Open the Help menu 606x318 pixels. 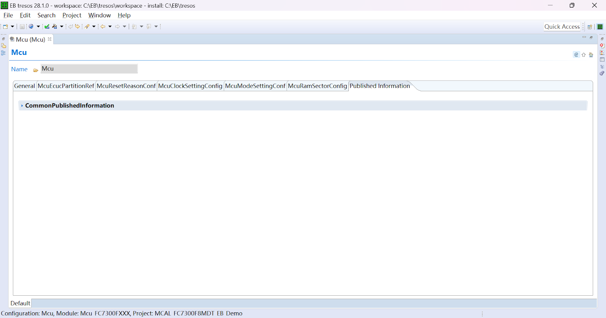pyautogui.click(x=124, y=15)
